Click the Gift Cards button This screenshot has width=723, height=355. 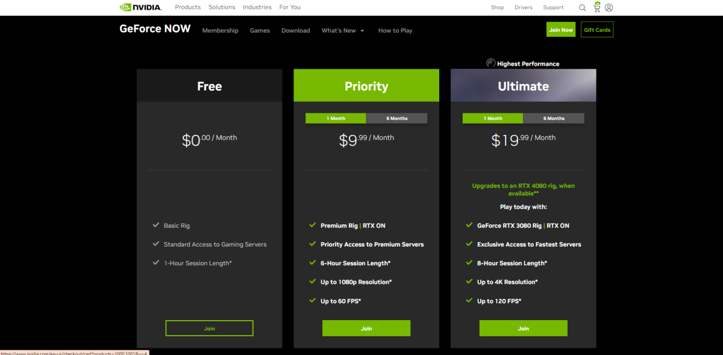(597, 30)
